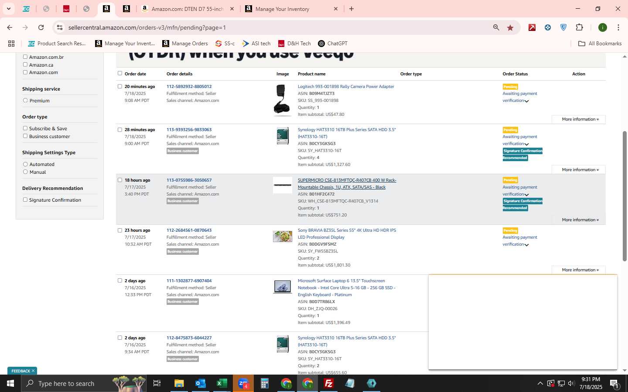This screenshot has height=392, width=628.
Task: Select Automated shipping settings type
Action: pyautogui.click(x=25, y=164)
